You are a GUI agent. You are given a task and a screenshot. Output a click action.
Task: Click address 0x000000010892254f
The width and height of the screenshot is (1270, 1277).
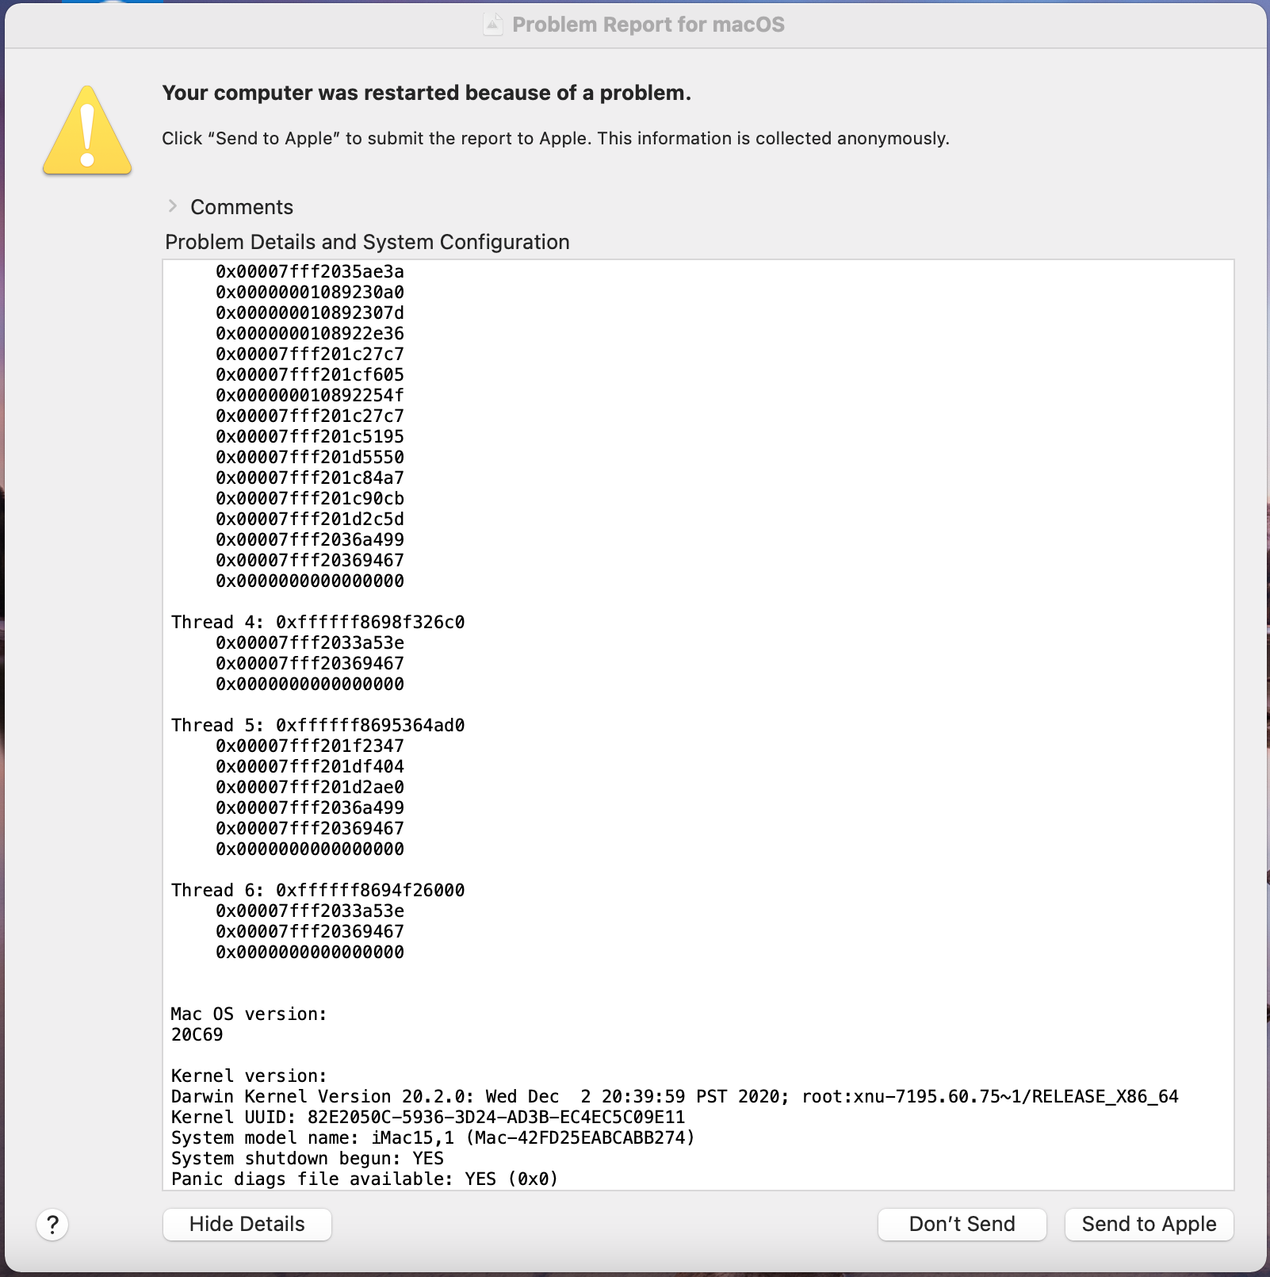pyautogui.click(x=310, y=395)
